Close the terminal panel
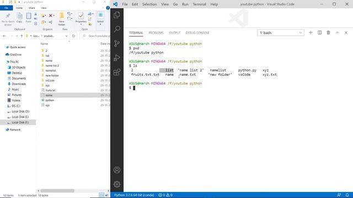Image resolution: width=353 pixels, height=198 pixels. point(346,33)
